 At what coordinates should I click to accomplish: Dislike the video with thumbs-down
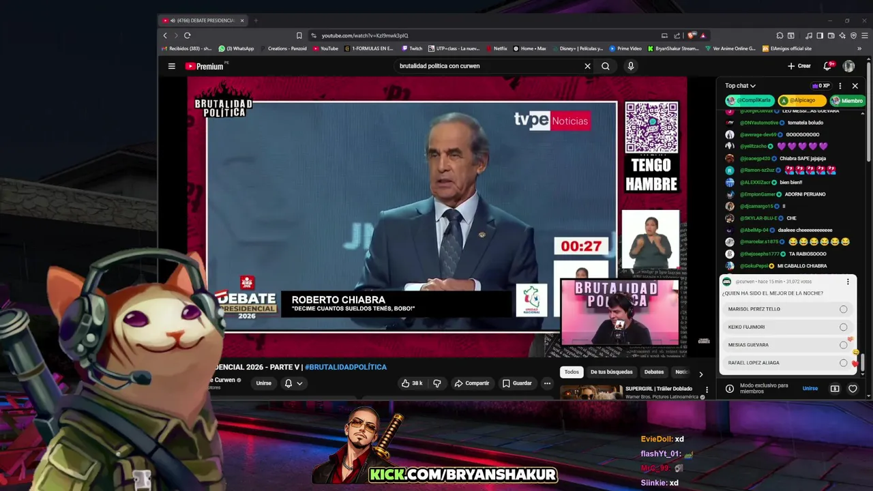point(437,383)
